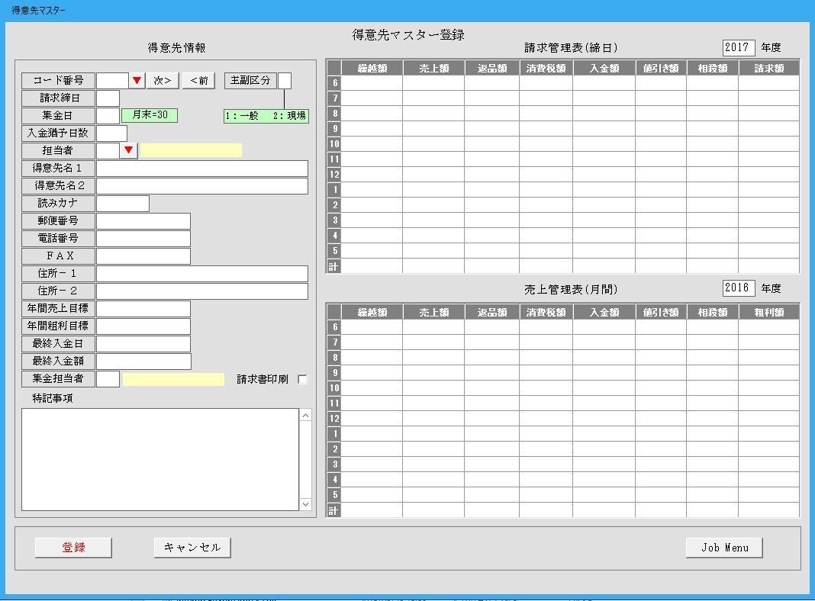Click the 請求額 column header
This screenshot has height=601, width=815.
(x=768, y=68)
